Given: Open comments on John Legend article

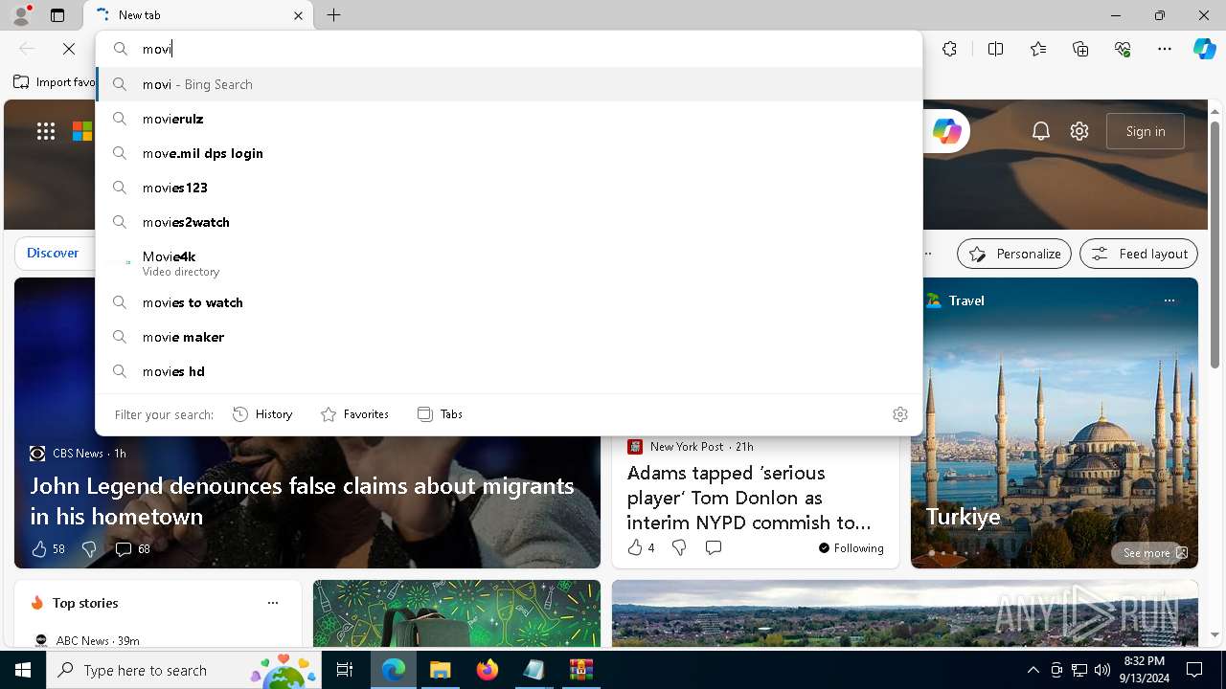Looking at the screenshot, I should 133,549.
